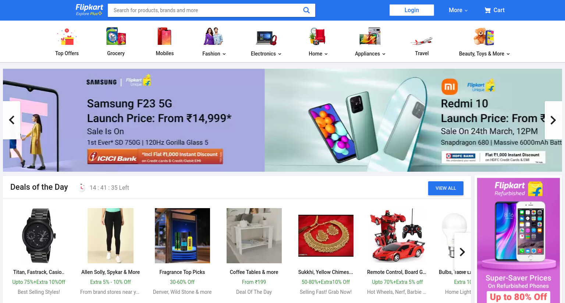
Task: Open the Mobiles category icon
Action: pyautogui.click(x=164, y=36)
